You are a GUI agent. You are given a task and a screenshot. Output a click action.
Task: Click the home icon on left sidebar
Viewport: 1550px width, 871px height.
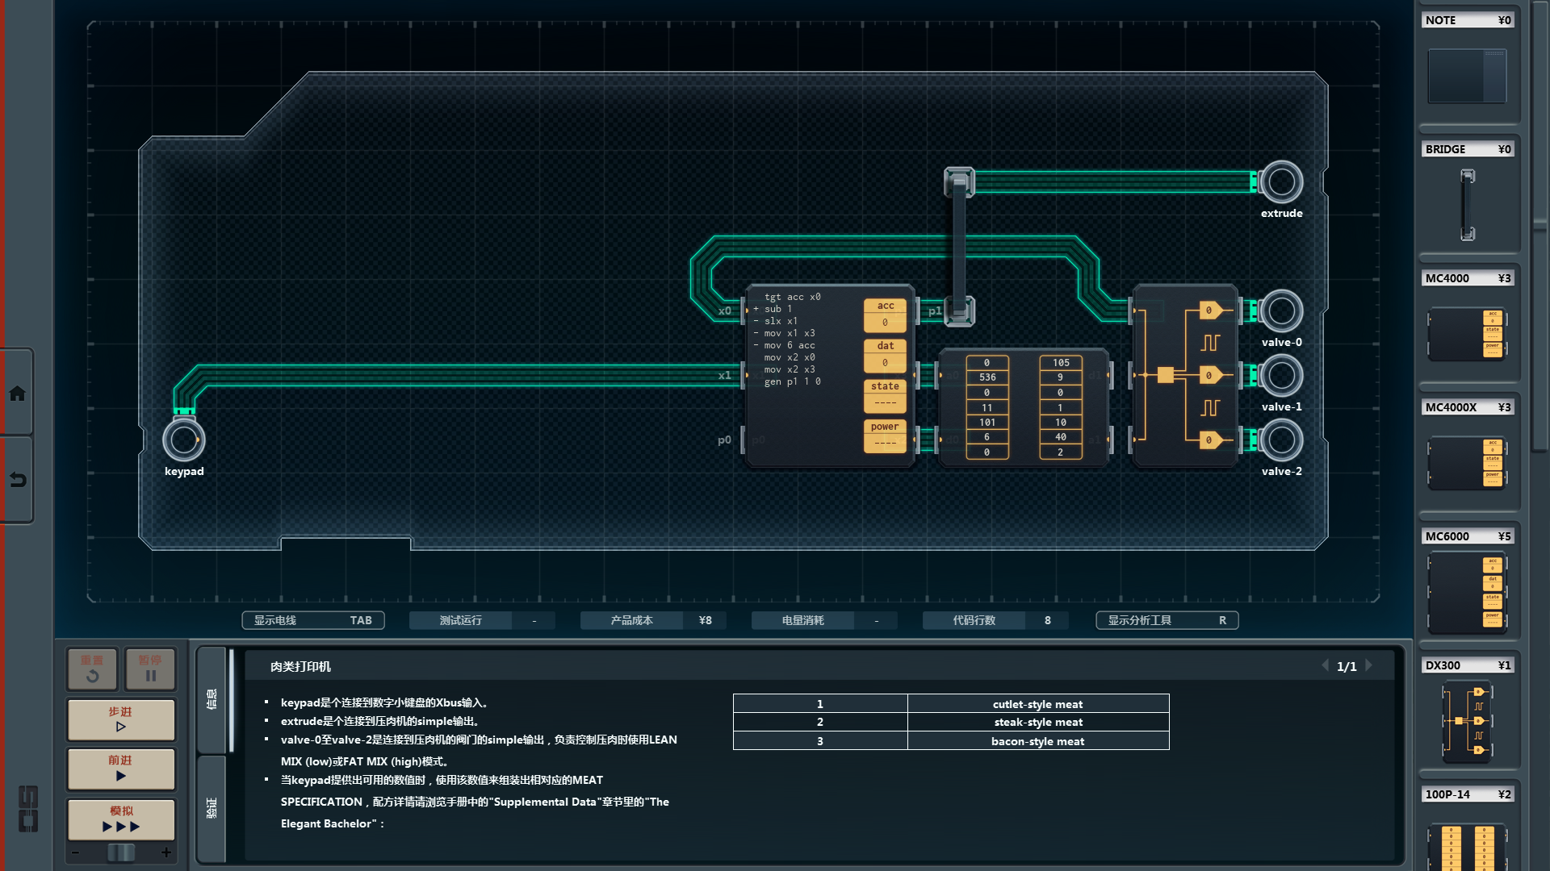click(17, 394)
